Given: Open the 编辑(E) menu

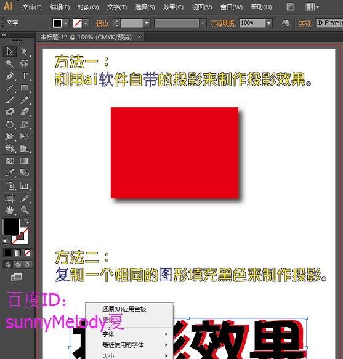Looking at the screenshot, I should click(60, 7).
